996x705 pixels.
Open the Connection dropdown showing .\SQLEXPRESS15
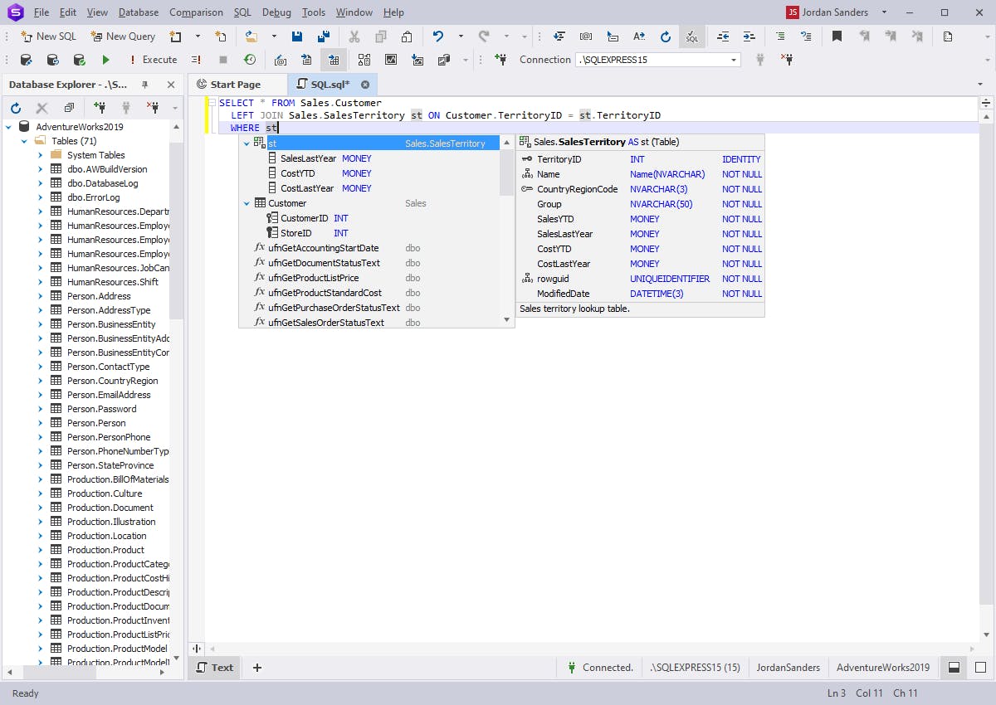point(656,59)
